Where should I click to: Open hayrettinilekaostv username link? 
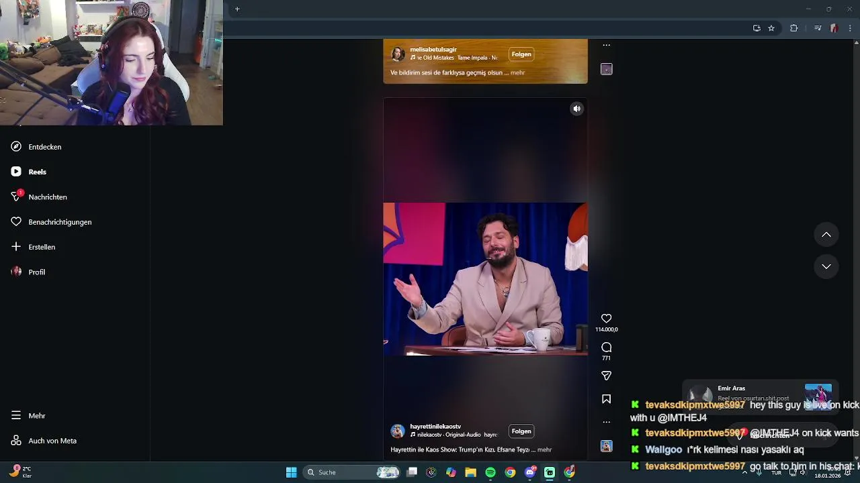(x=435, y=427)
